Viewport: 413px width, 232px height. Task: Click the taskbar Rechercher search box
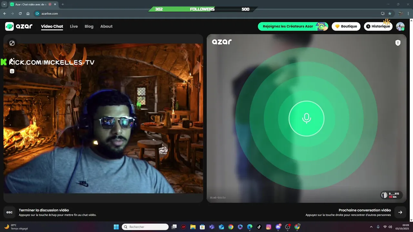[x=145, y=227]
